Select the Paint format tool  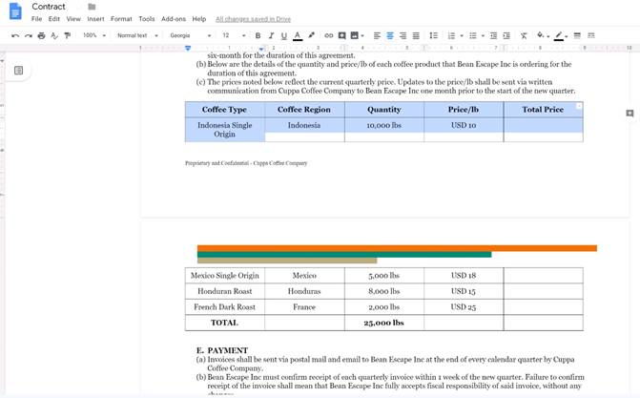point(67,35)
